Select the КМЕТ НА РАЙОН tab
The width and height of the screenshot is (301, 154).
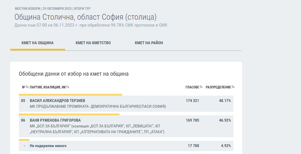click(x=149, y=43)
